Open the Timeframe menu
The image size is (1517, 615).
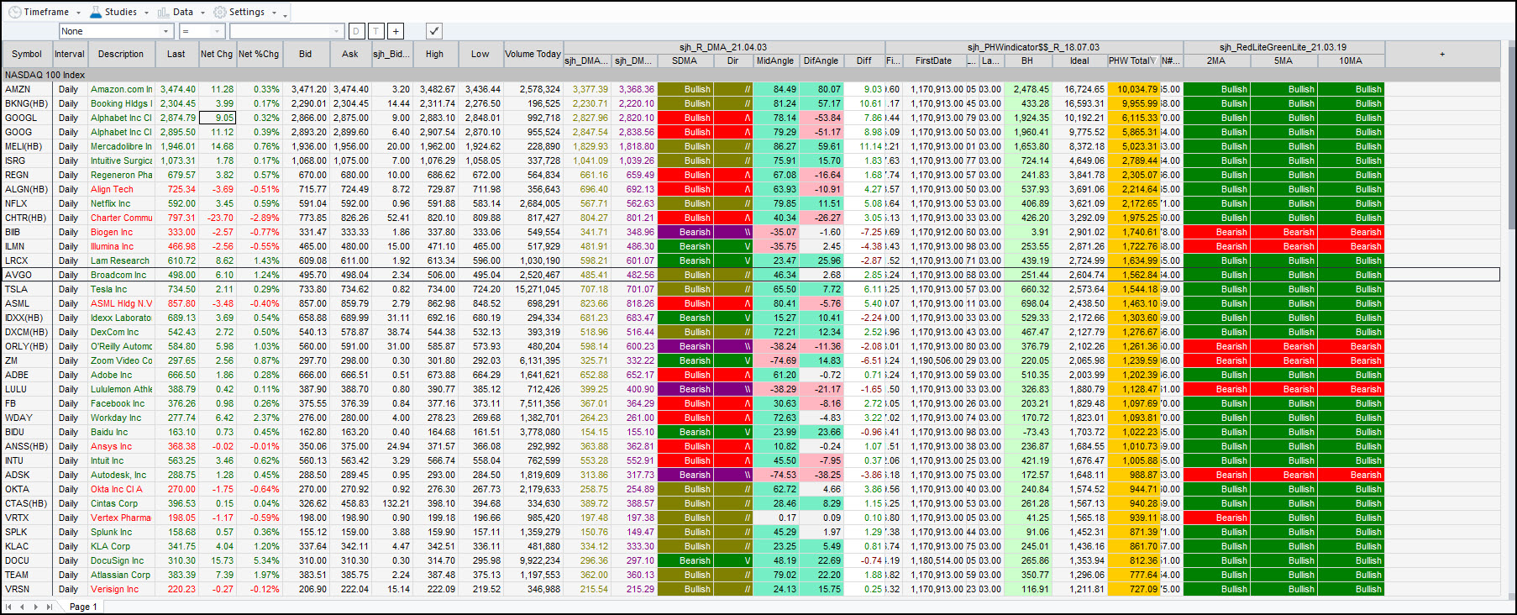39,12
